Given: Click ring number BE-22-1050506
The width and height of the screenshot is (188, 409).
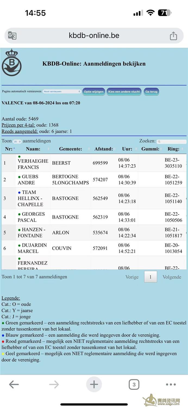Looking at the screenshot, I should (173, 217).
